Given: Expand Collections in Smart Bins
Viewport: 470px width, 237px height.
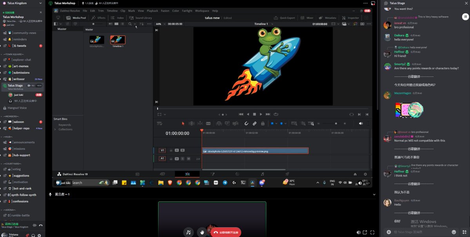Looking at the screenshot, I should click(55, 129).
